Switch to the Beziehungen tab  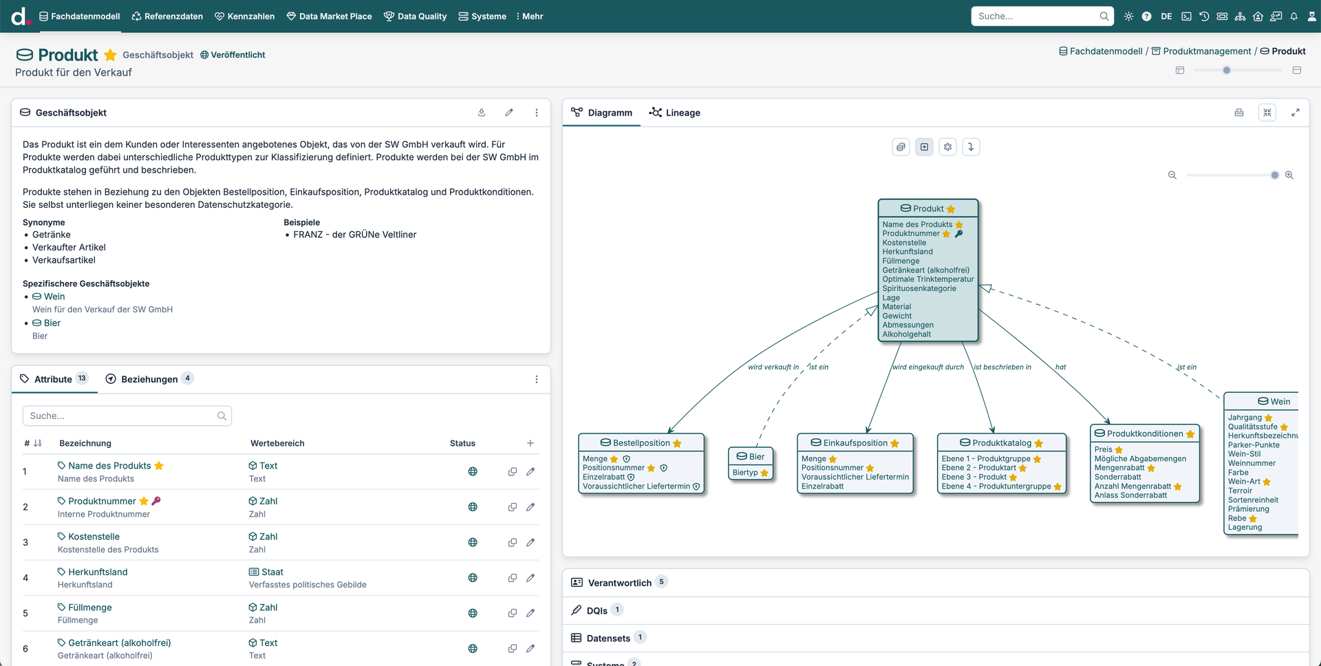point(149,379)
